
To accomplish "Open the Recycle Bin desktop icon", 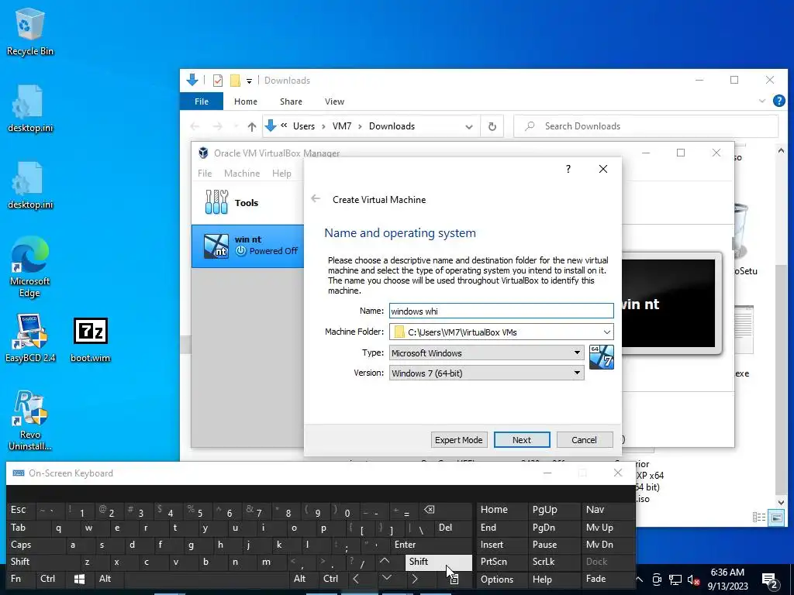I will [29, 31].
